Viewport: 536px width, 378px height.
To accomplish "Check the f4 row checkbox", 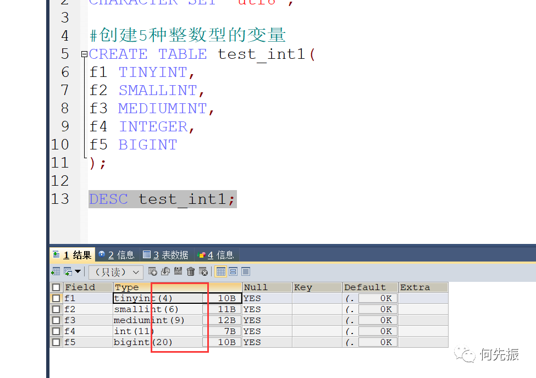I will [57, 331].
